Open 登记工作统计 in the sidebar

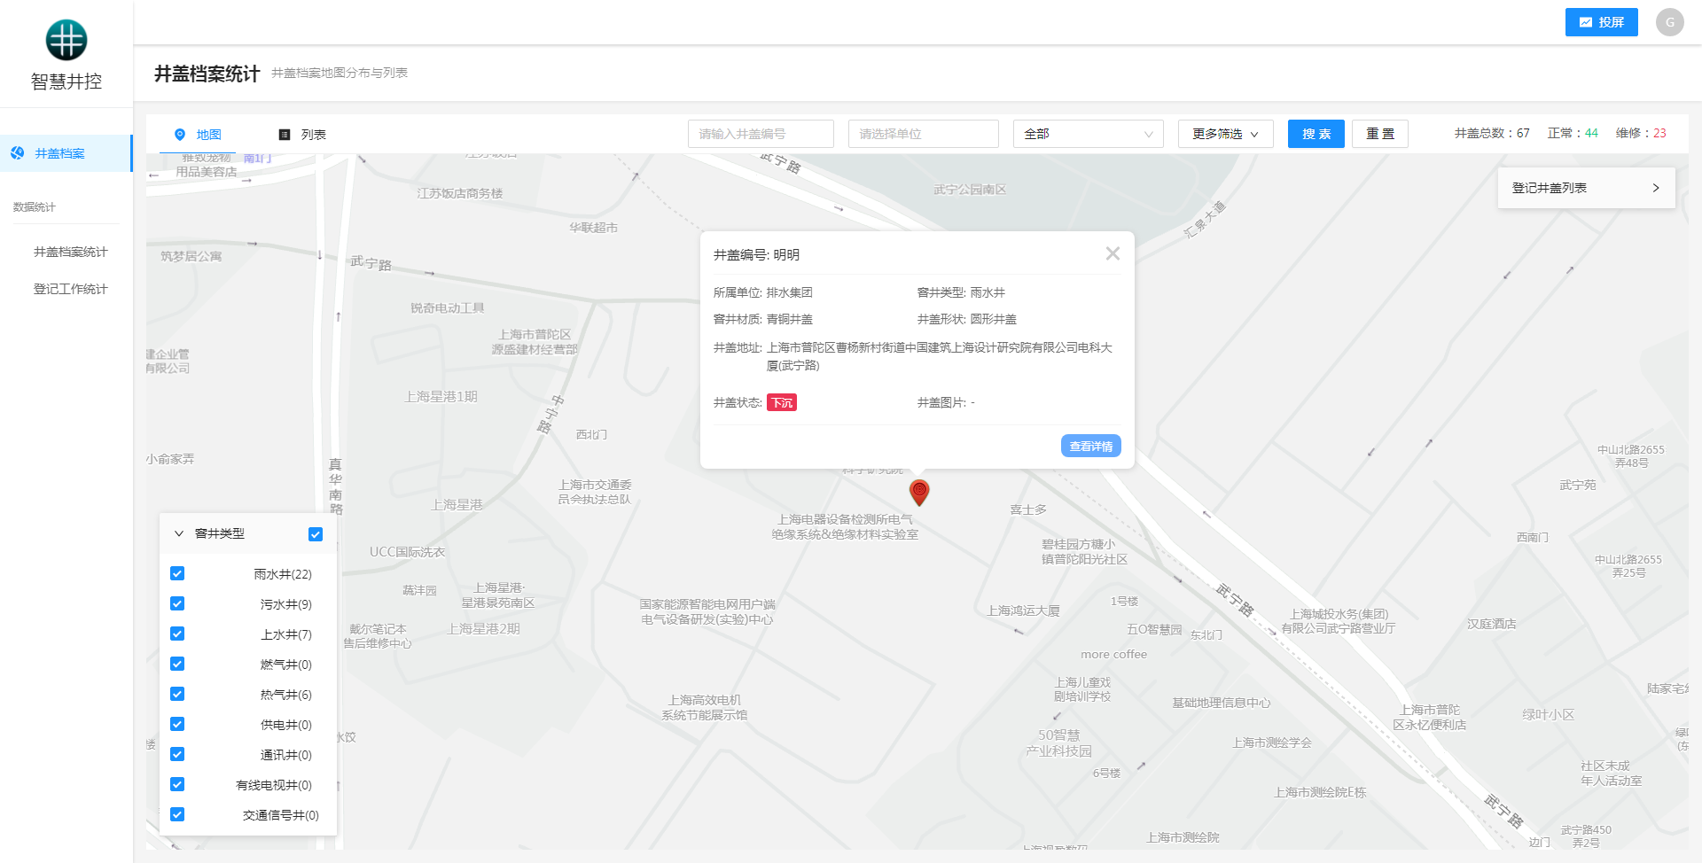point(70,289)
